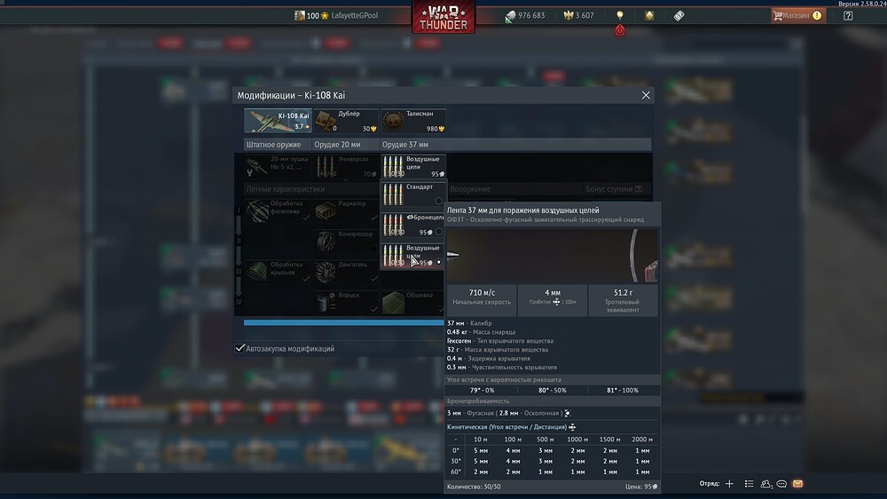Click the Silver Lions balance 976 683

tap(525, 15)
